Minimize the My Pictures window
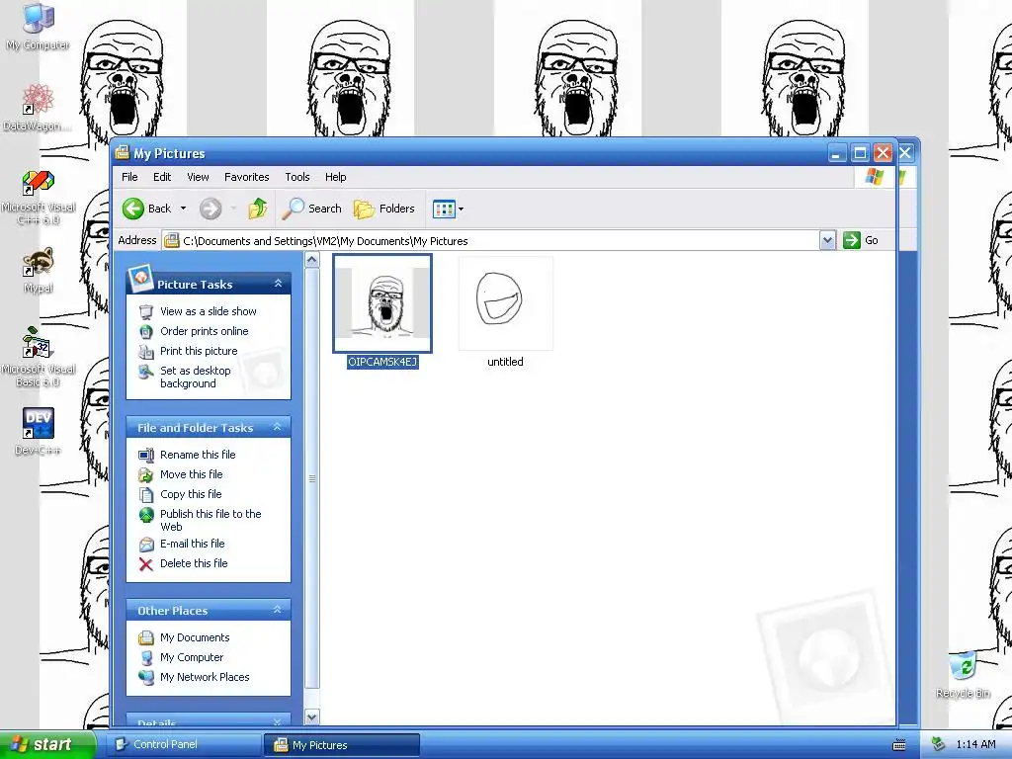The height and width of the screenshot is (759, 1012). [x=837, y=153]
